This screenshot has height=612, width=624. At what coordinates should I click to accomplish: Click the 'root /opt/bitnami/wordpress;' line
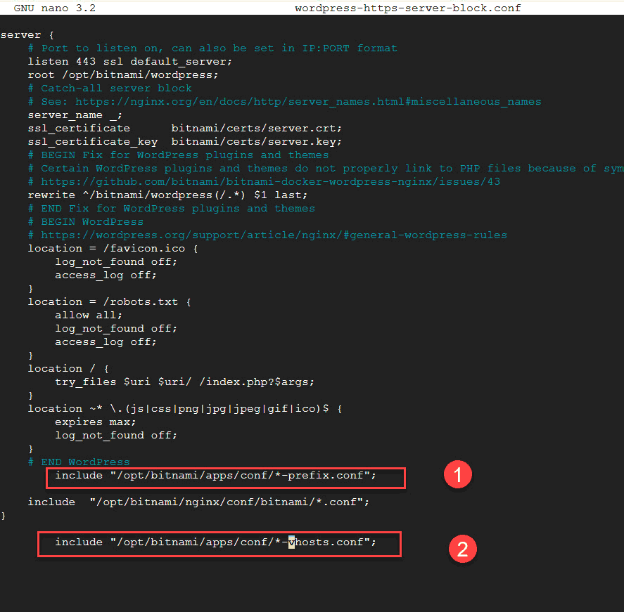[123, 75]
